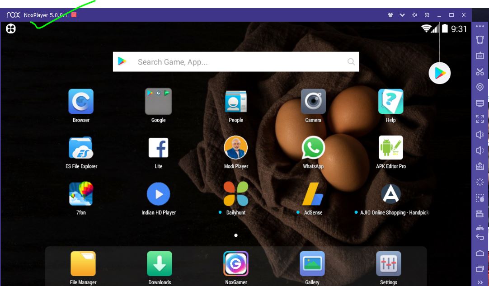Click the three-dot icon at the top of the sidebar
Image resolution: width=489 pixels, height=286 pixels.
pyautogui.click(x=480, y=26)
